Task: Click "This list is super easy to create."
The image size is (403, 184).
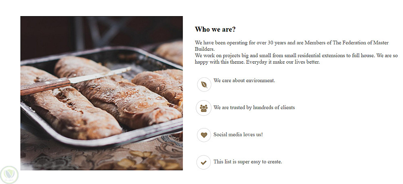Action: pyautogui.click(x=247, y=162)
